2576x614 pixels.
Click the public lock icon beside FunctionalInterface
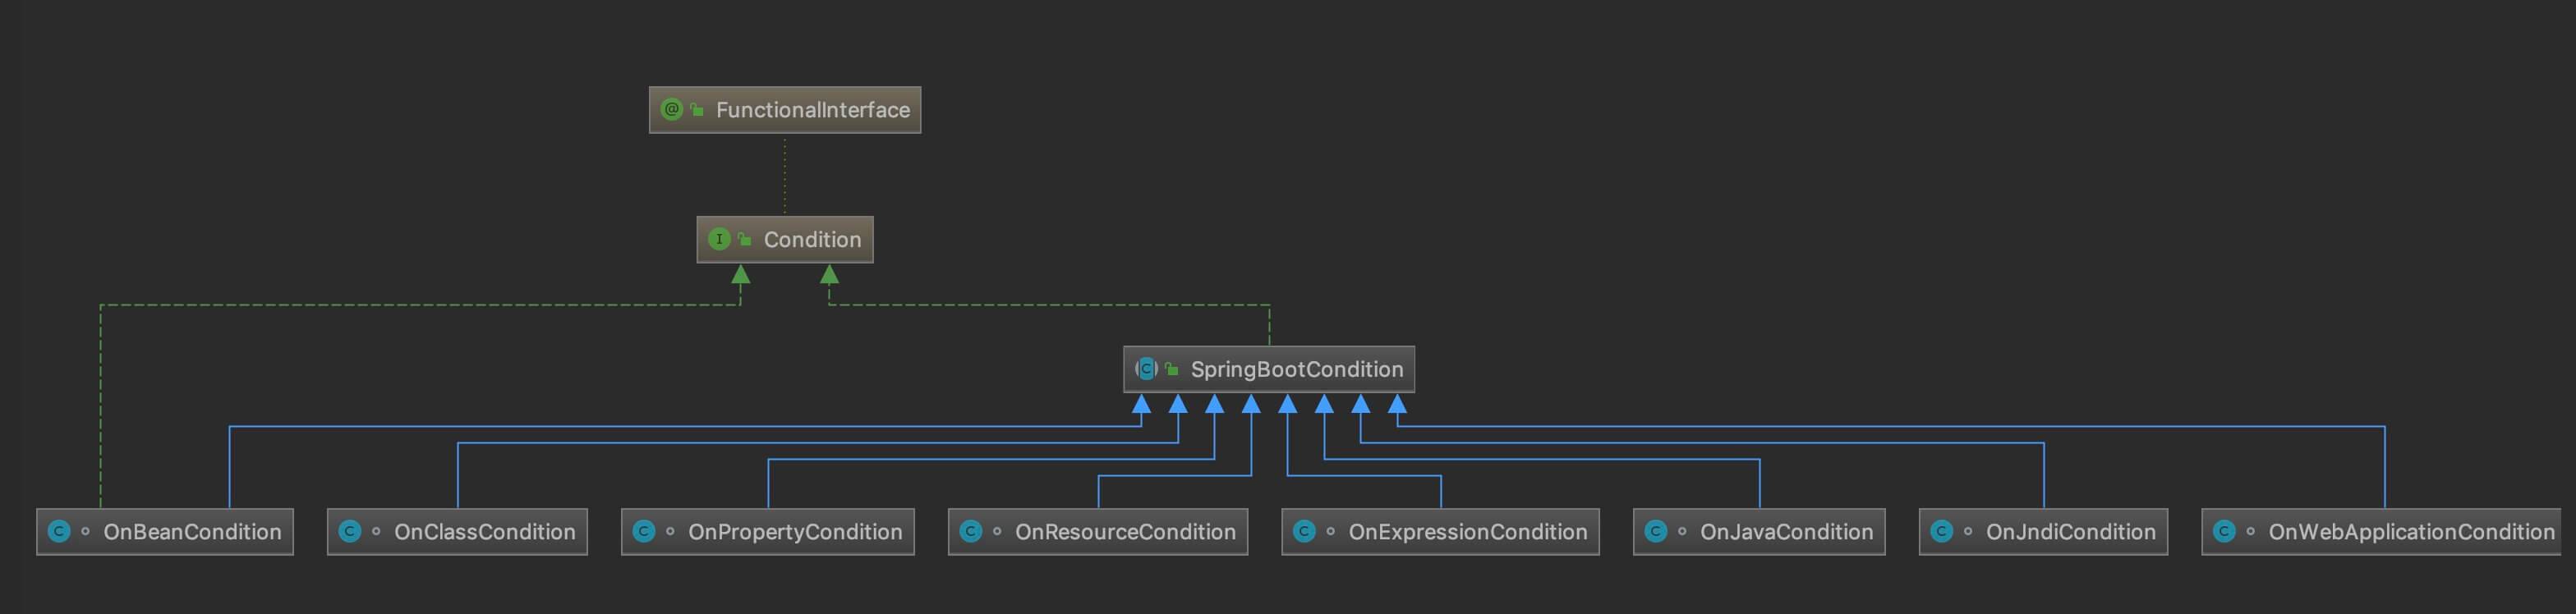[697, 109]
